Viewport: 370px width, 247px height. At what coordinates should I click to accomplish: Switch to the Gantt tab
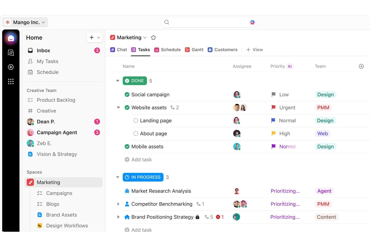click(194, 50)
